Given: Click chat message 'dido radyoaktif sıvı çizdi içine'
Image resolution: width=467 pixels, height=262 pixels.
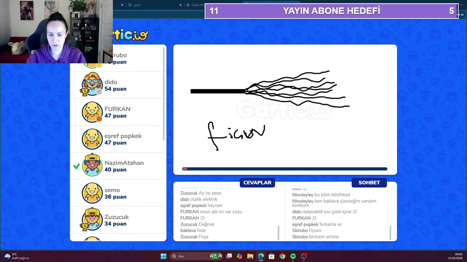Looking at the screenshot, I should click(324, 212).
